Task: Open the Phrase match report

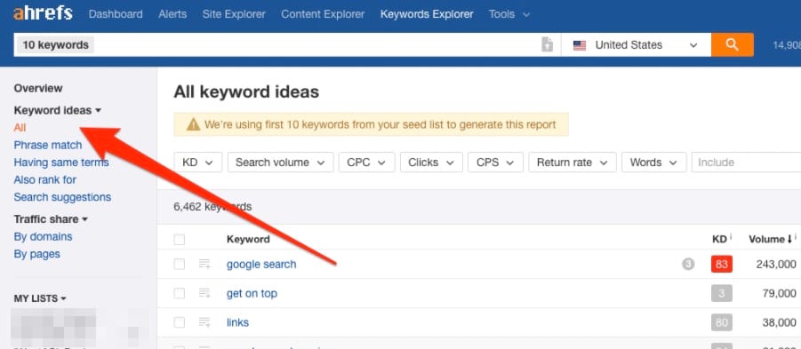Action: (47, 145)
